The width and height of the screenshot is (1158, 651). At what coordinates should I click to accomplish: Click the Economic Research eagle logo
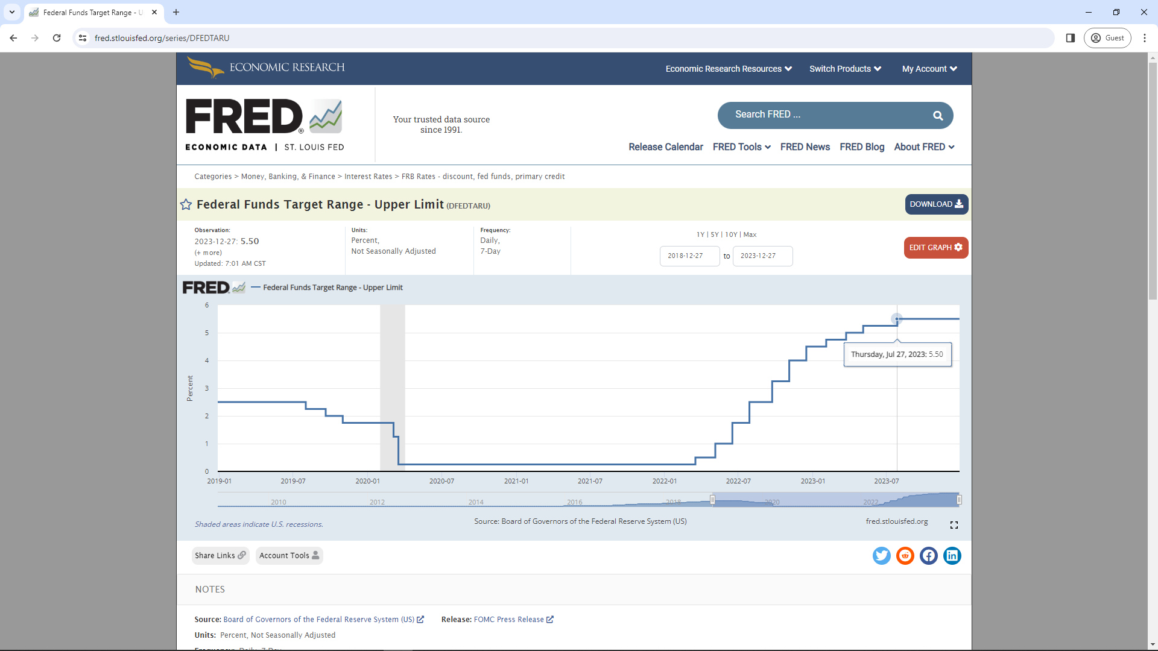click(266, 68)
